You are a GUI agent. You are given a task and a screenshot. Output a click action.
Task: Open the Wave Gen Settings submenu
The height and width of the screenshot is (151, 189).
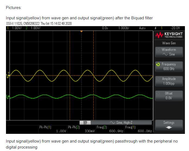tap(169, 125)
